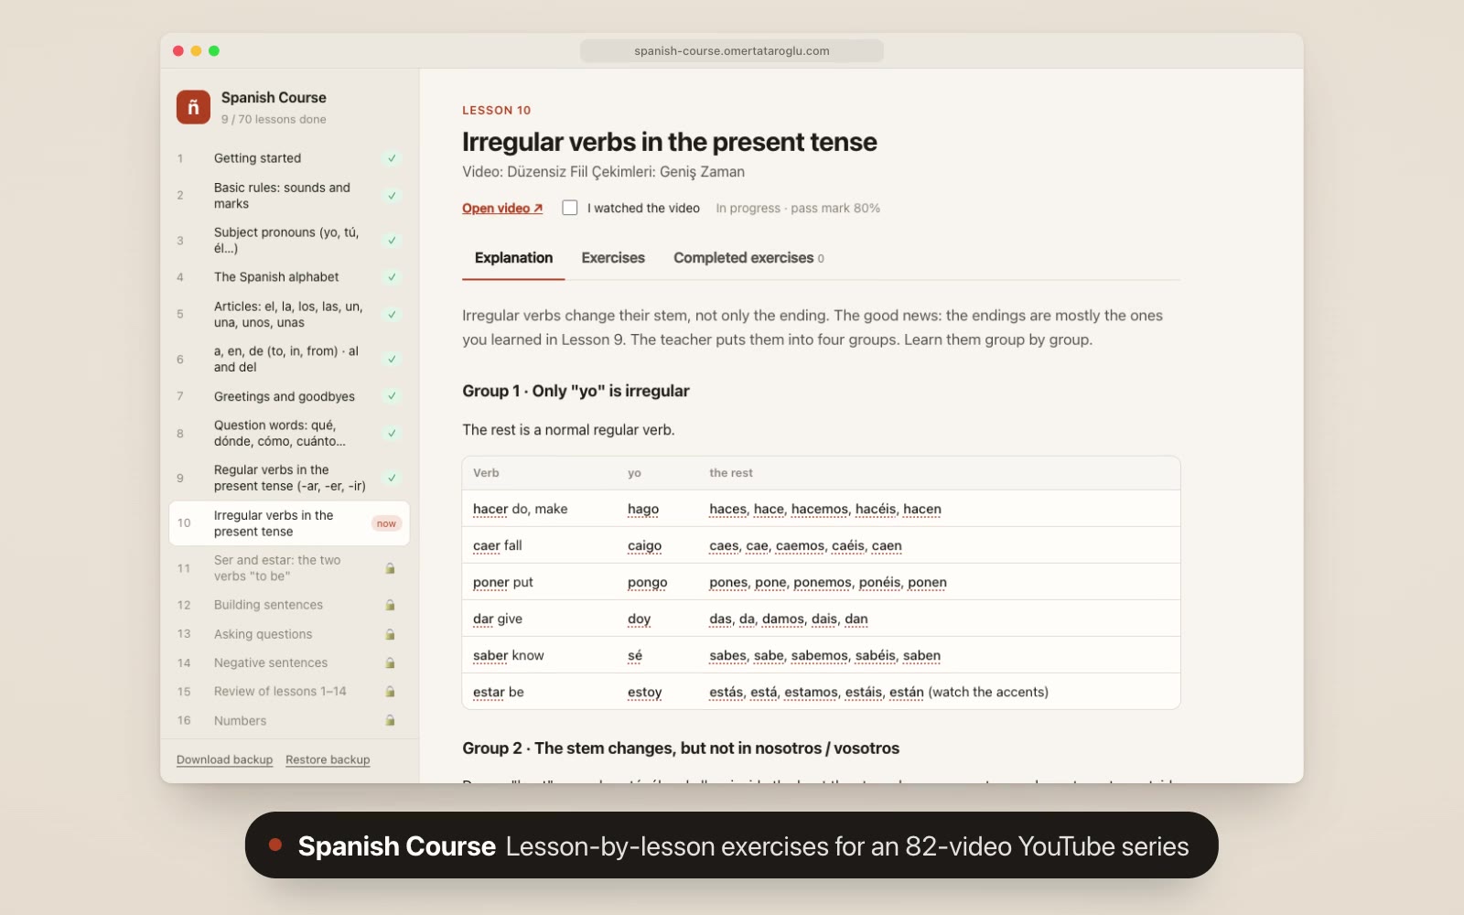Click the In progress · pass mark 80% status
Screen dimensions: 1464x915
798,209
